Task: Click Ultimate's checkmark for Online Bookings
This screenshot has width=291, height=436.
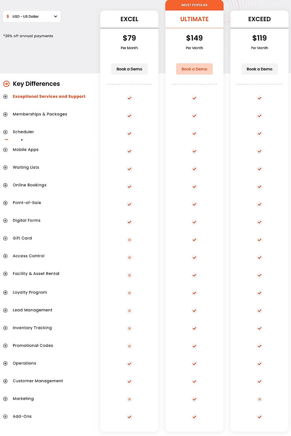Action: 194,187
